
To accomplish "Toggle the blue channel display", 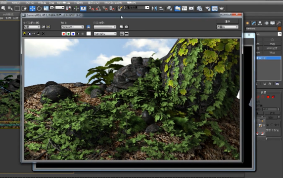I will (x=73, y=33).
